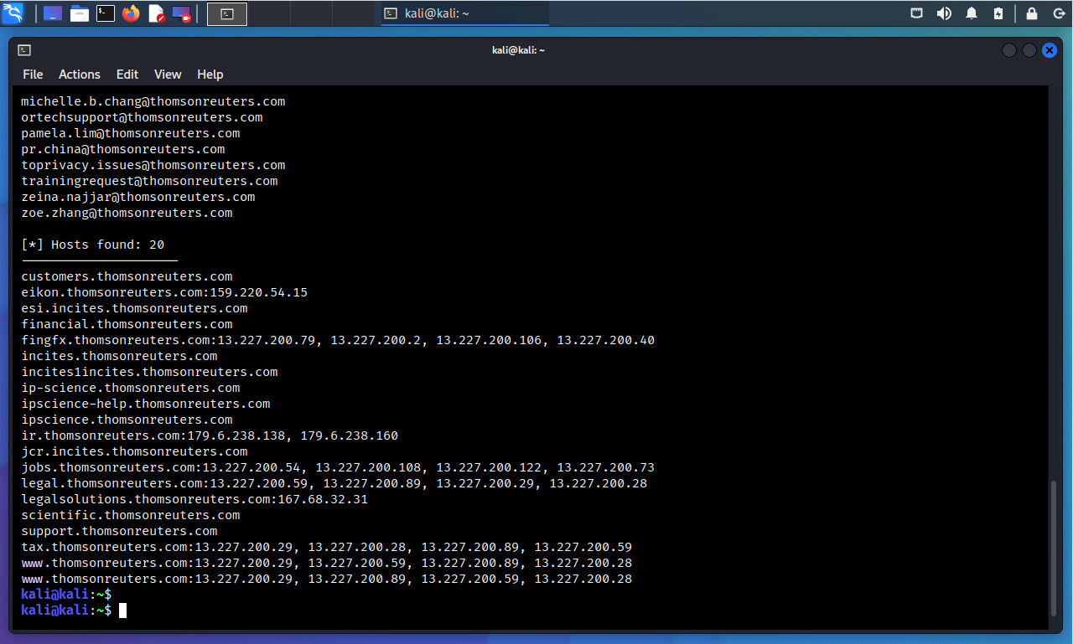Open the File menu
The image size is (1073, 644).
coord(33,75)
